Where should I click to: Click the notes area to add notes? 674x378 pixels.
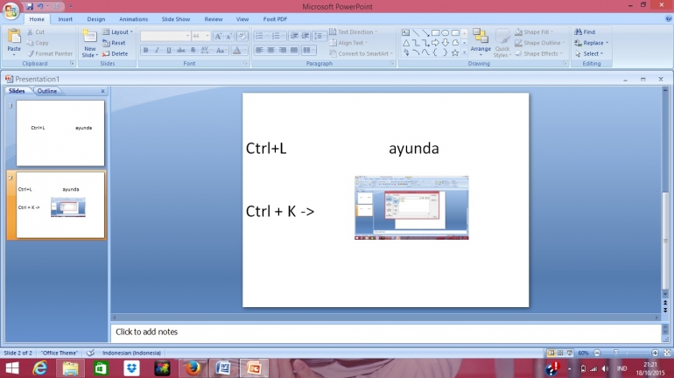pos(385,332)
